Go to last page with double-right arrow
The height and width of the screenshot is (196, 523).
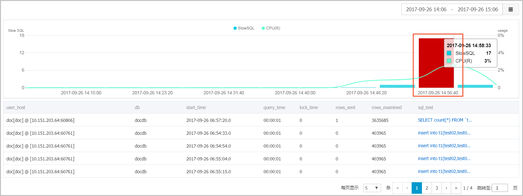coord(456,188)
